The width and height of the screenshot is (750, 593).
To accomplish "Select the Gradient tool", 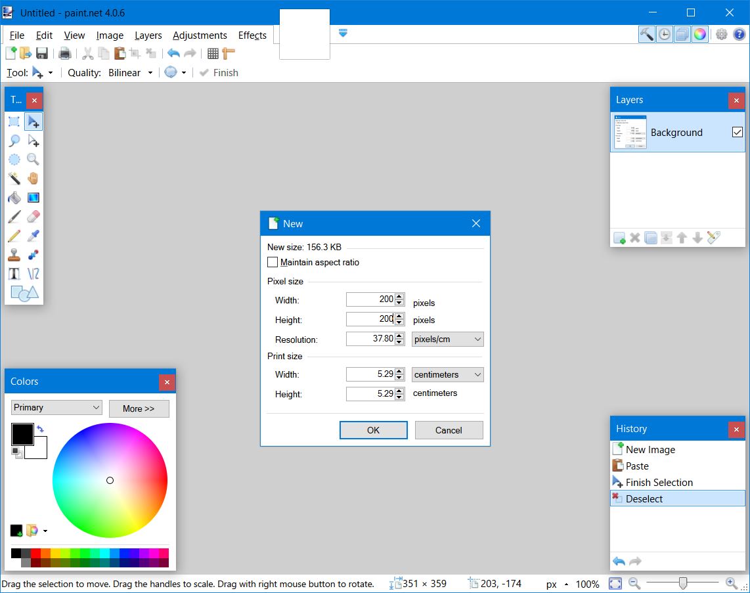I will (33, 198).
